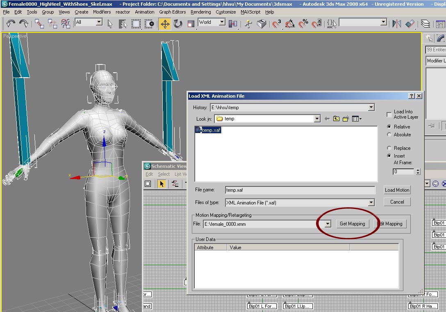The image size is (446, 312).
Task: Select the Insert radio option
Action: 389,156
